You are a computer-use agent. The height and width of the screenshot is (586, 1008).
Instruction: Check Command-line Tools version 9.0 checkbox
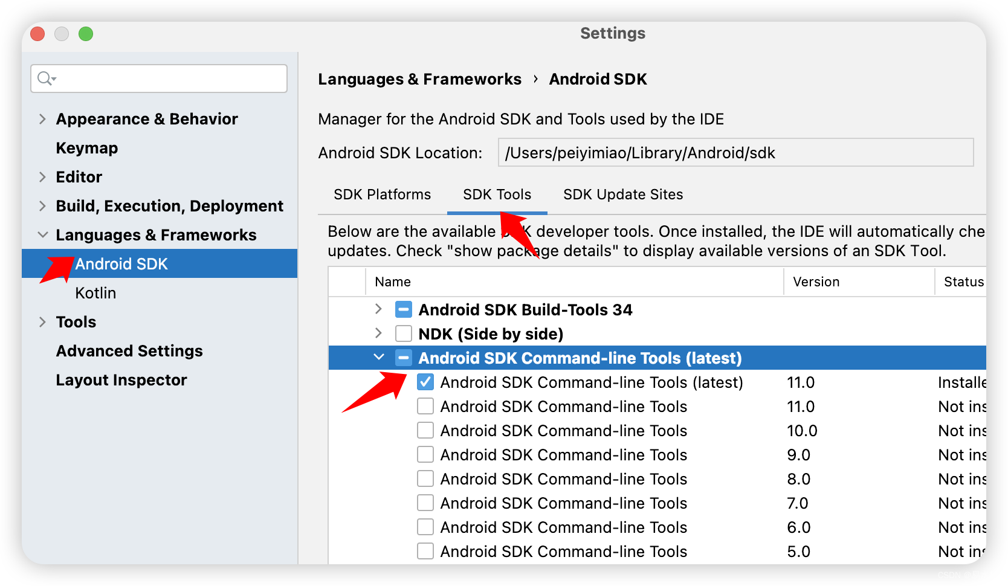425,455
